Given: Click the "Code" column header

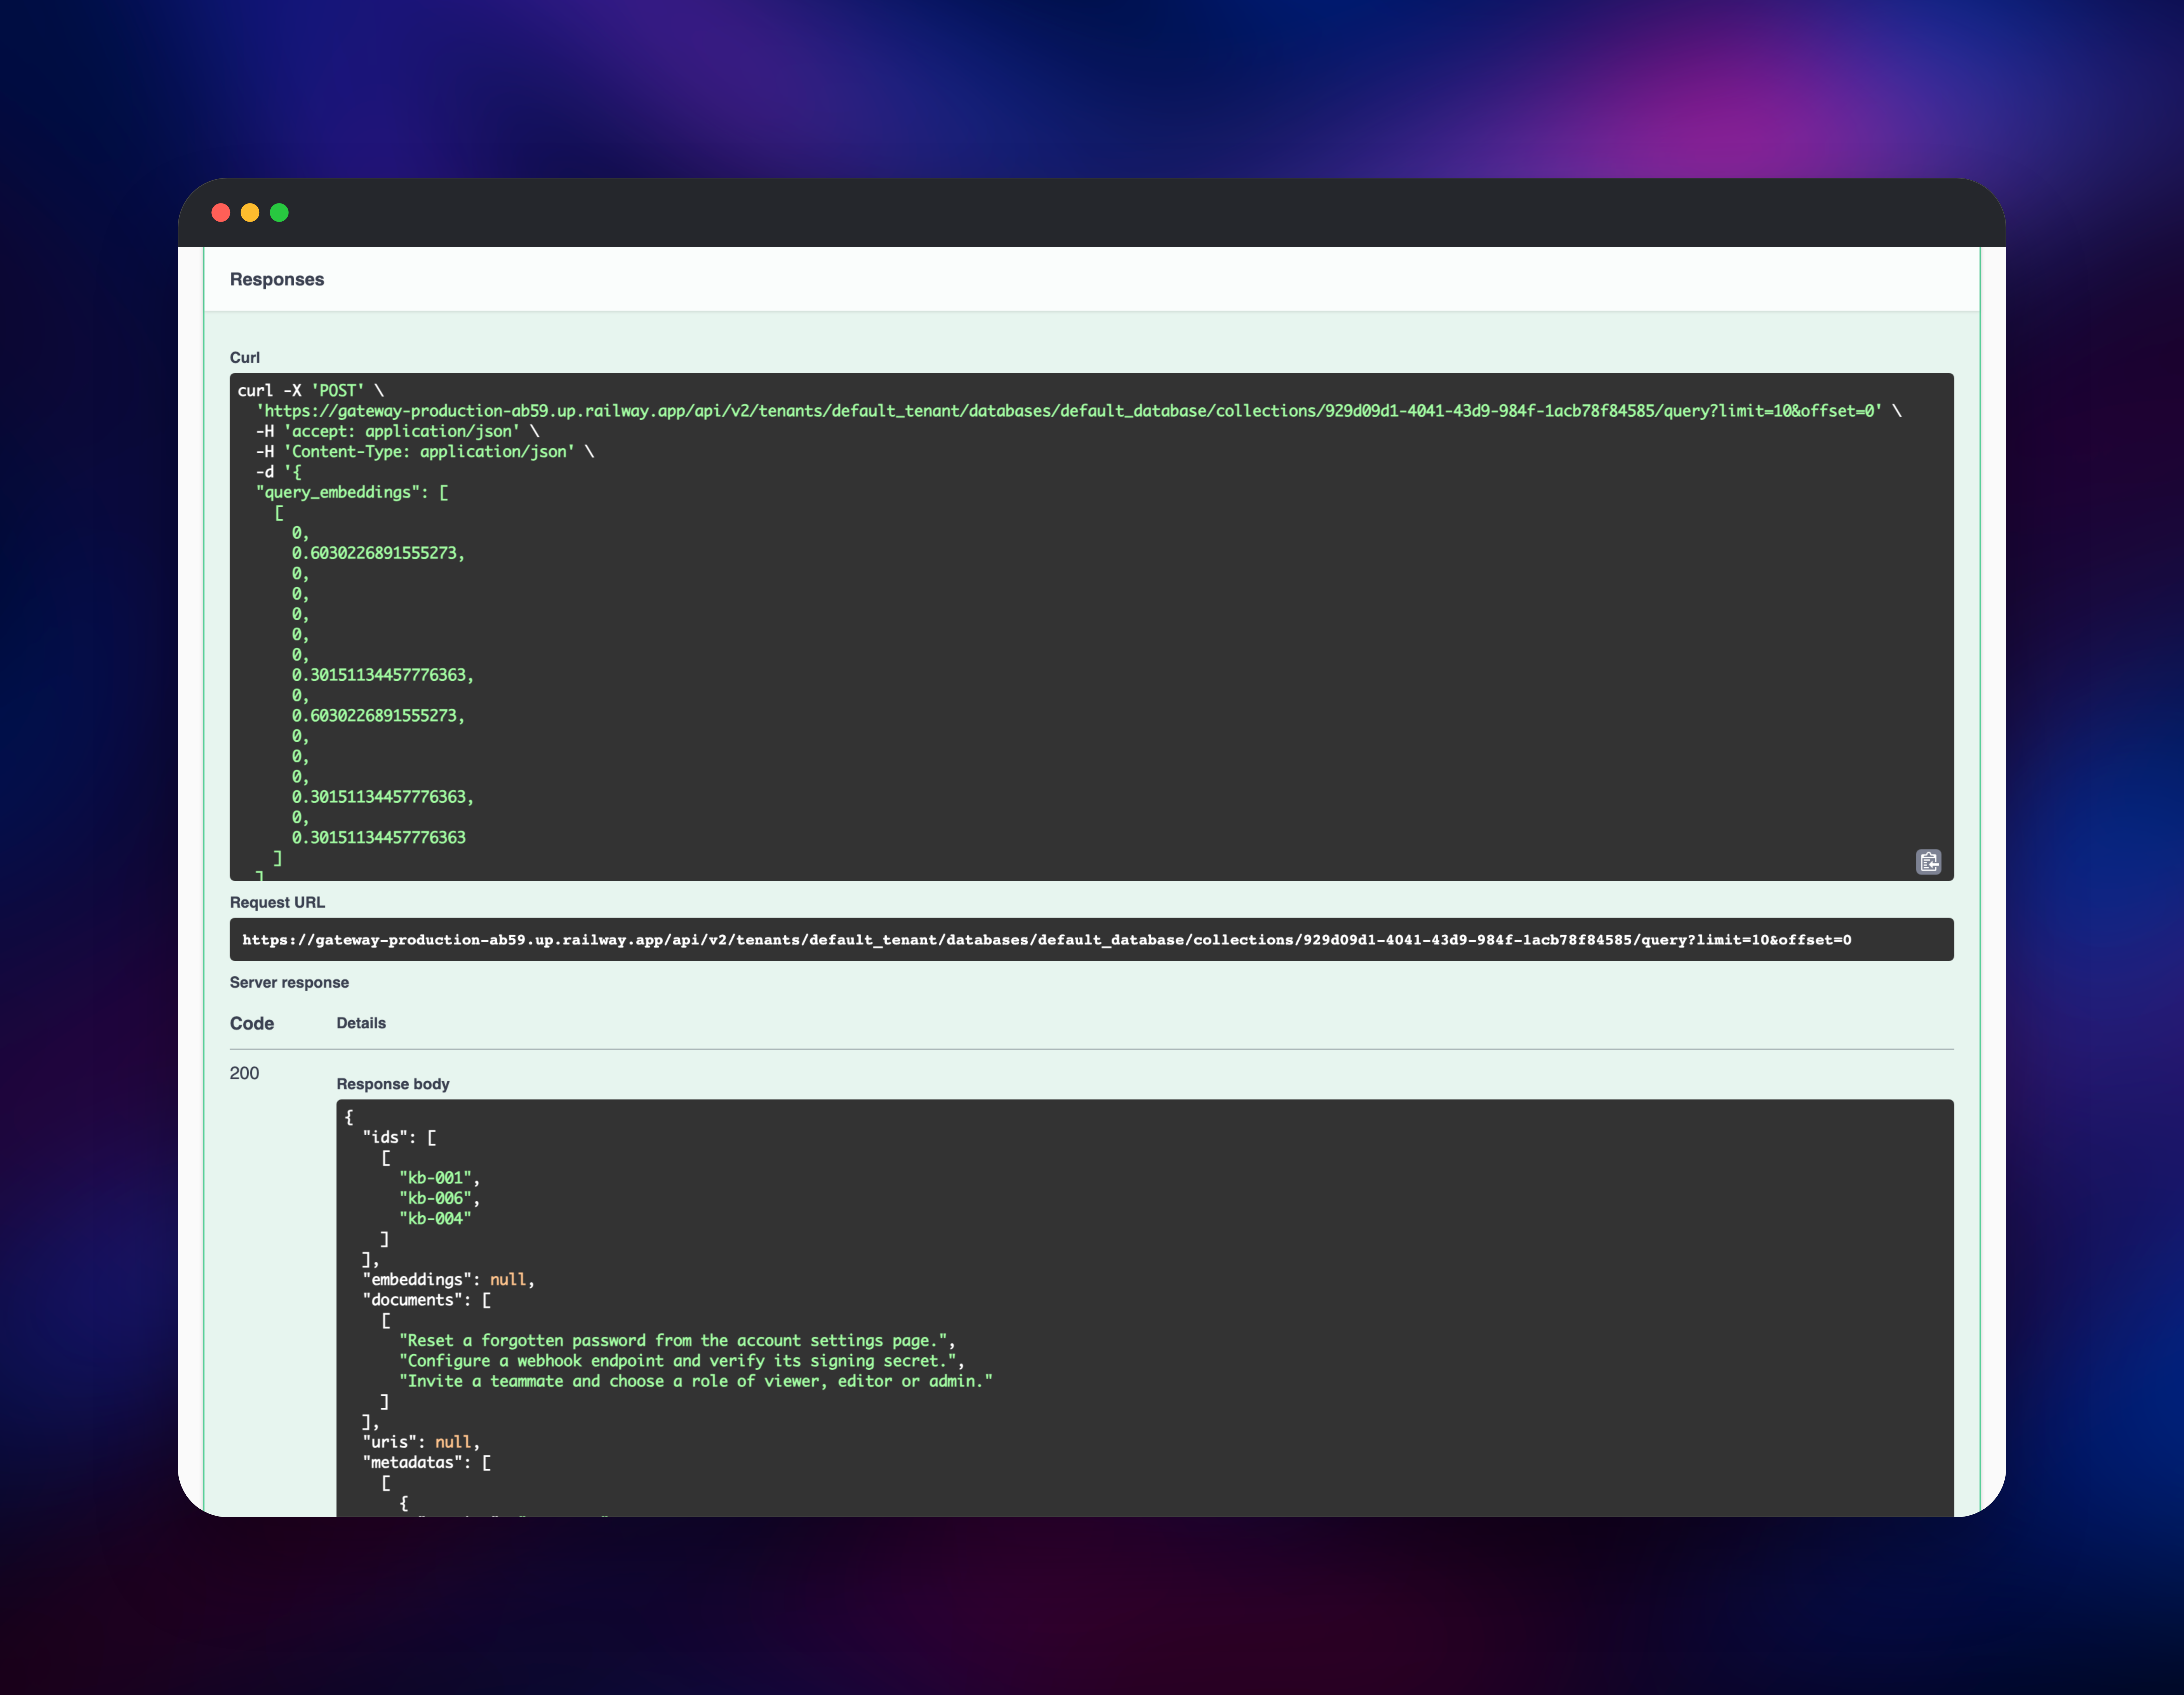Looking at the screenshot, I should [252, 1024].
